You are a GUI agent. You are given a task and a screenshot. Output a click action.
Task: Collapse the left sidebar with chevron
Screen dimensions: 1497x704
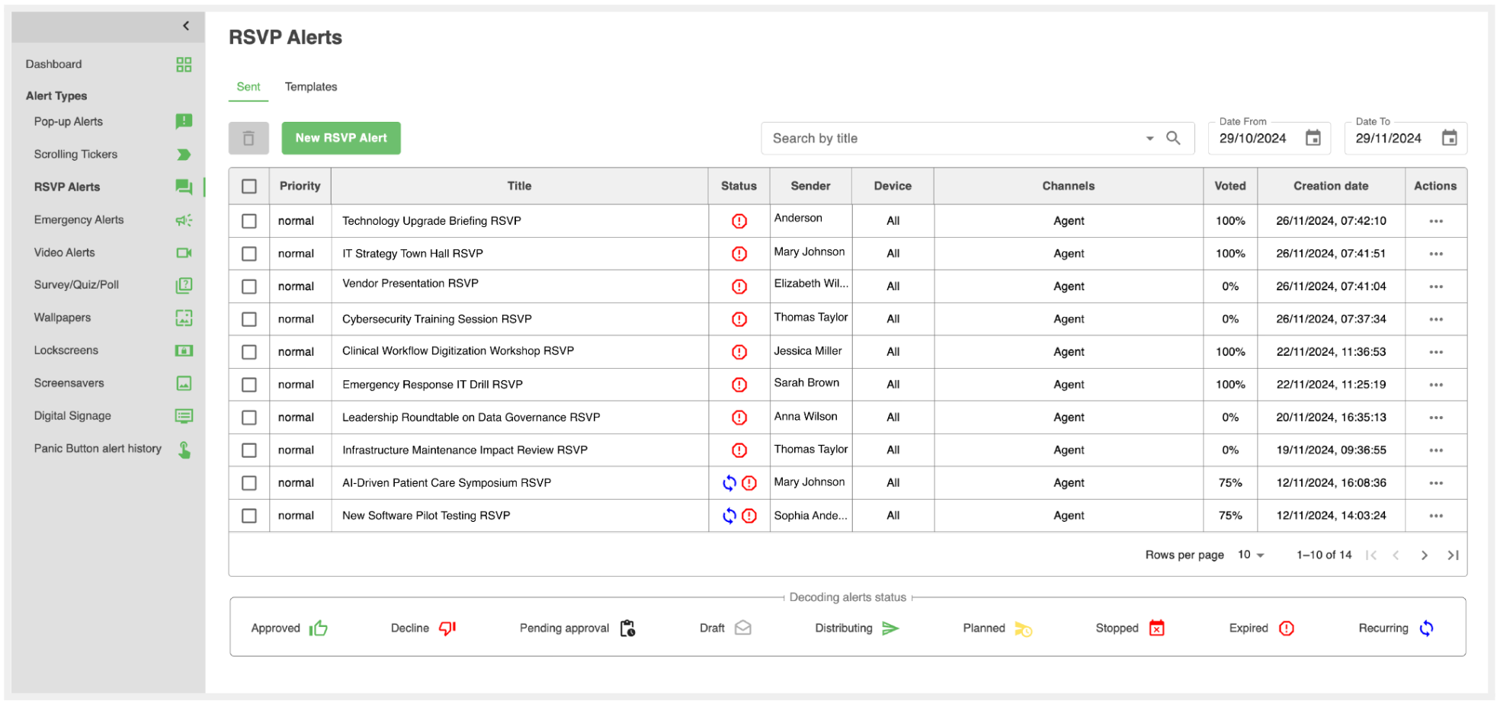click(186, 26)
